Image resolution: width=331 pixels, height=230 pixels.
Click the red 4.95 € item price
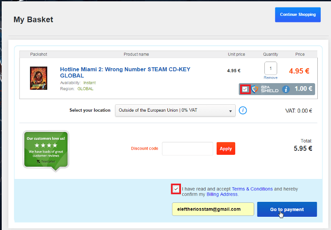pos(299,71)
